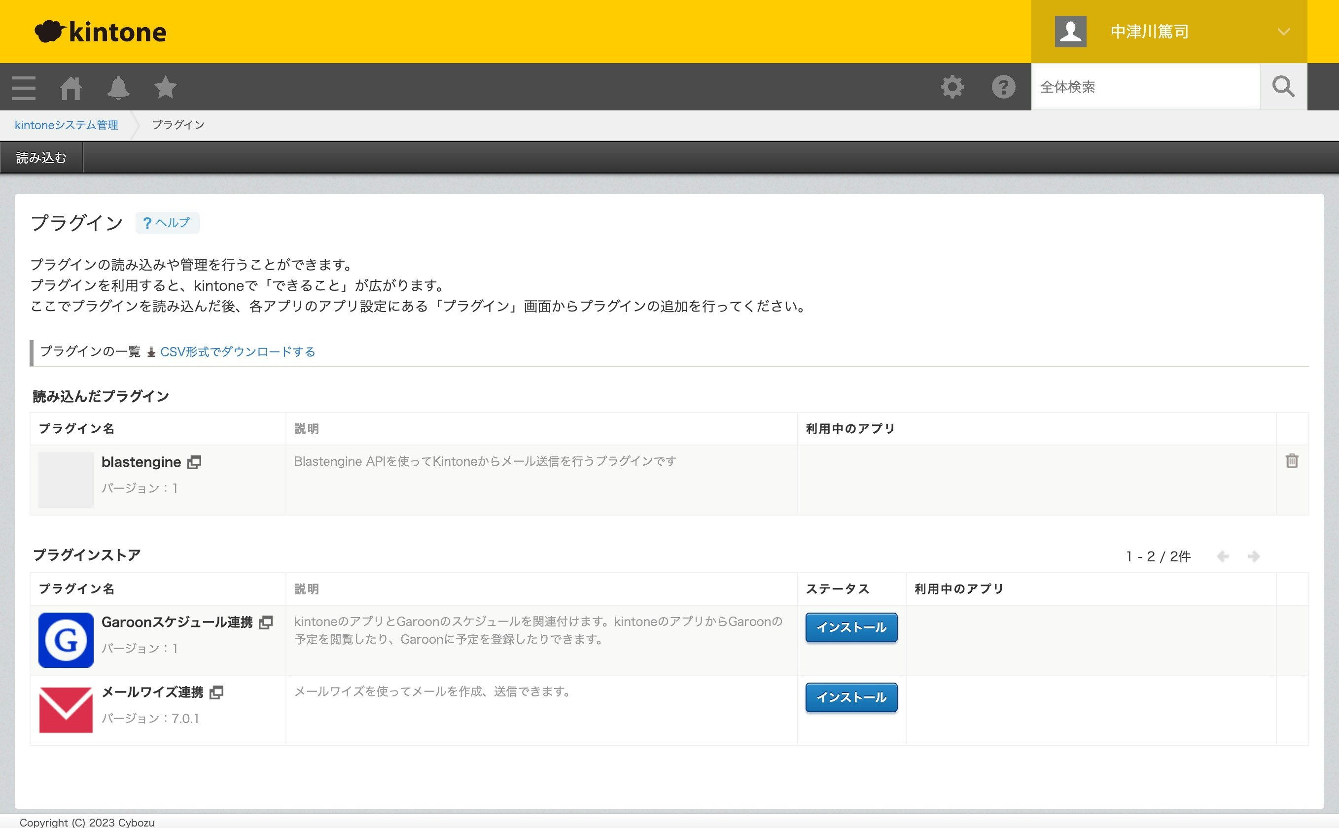Viewport: 1339px width, 828px height.
Task: View favorites using the star icon
Action: (x=164, y=87)
